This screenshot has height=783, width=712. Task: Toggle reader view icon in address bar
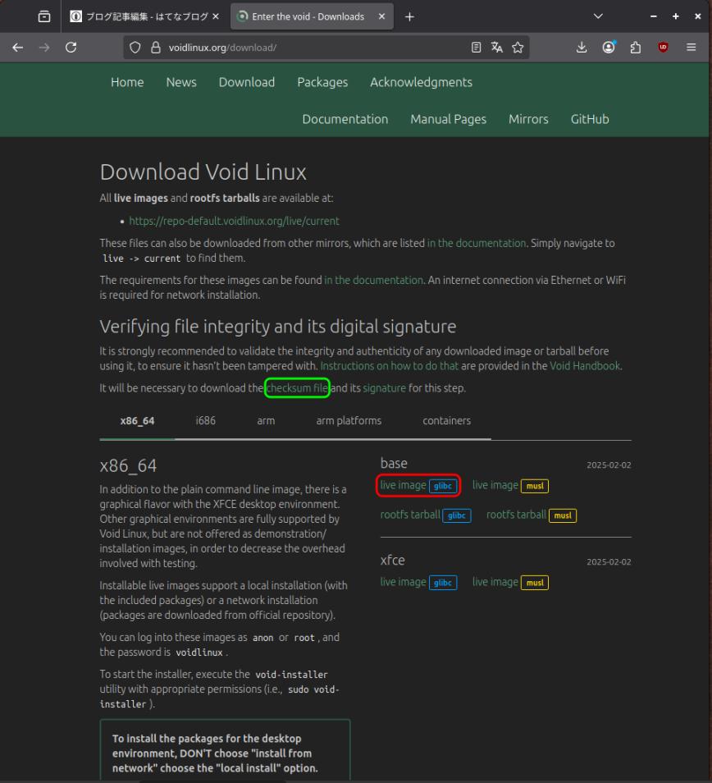click(x=476, y=48)
